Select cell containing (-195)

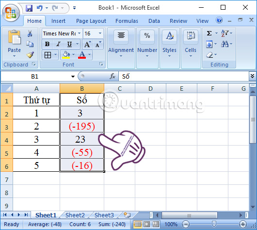click(82, 126)
